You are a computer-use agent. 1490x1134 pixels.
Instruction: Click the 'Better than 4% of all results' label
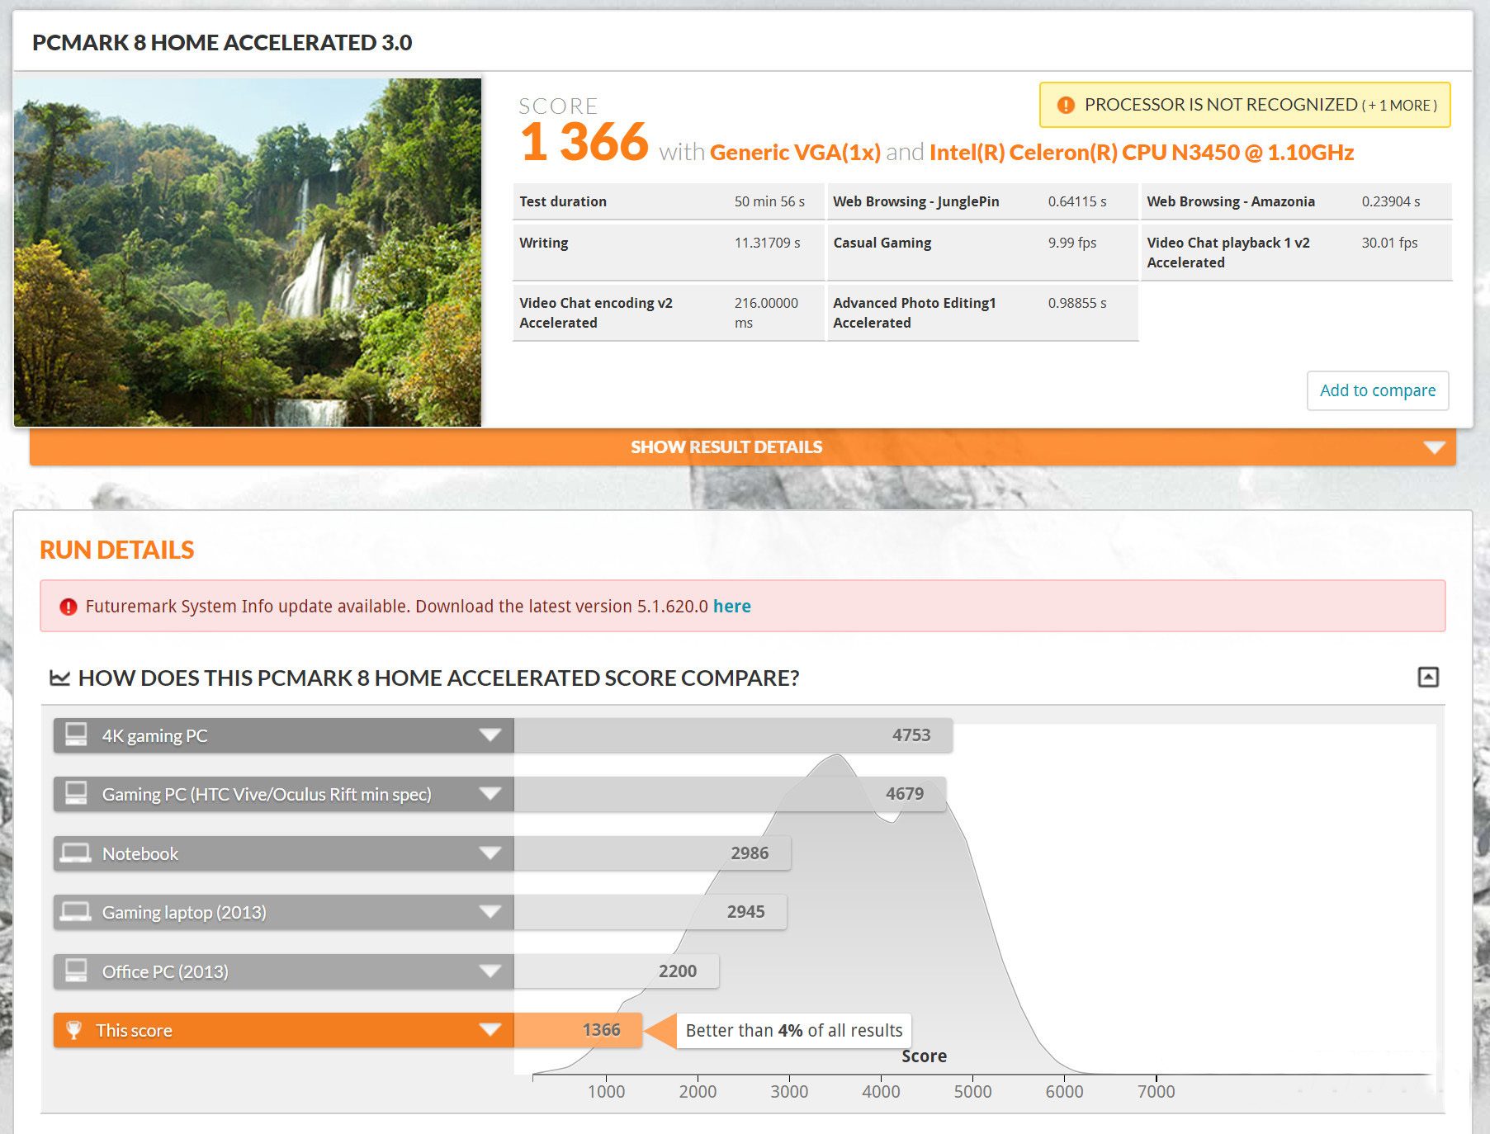coord(794,1030)
